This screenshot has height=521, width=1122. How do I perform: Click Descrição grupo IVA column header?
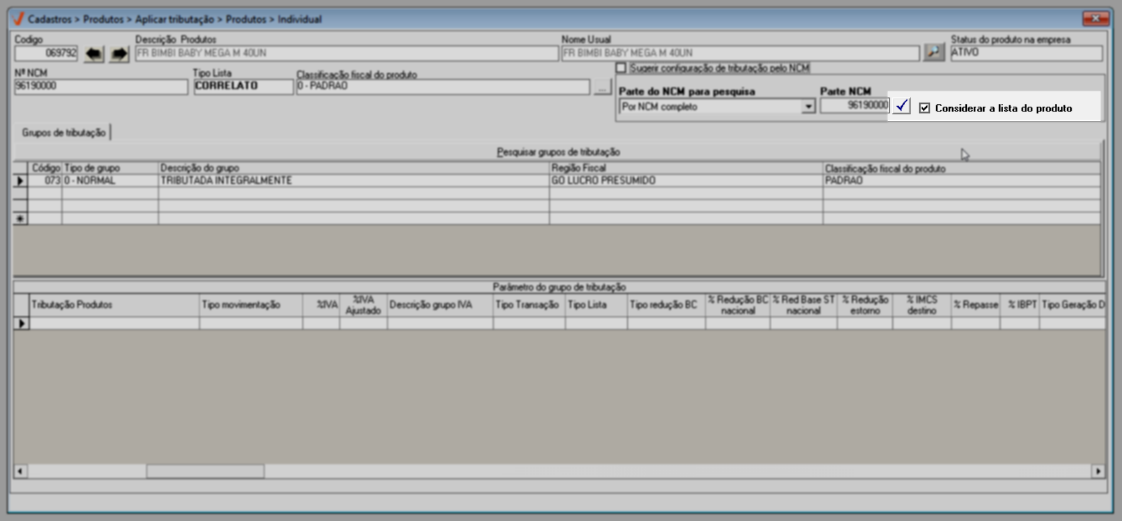tap(440, 305)
